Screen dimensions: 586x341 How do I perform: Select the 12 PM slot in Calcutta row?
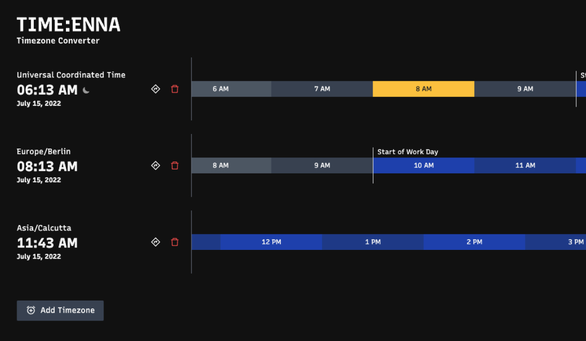[x=271, y=242]
